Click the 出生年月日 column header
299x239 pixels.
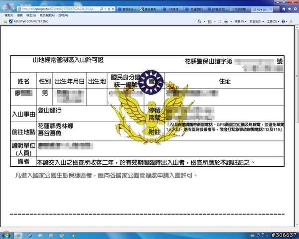click(70, 82)
